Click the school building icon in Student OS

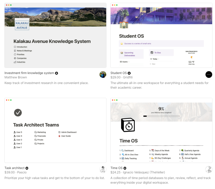[124, 25]
